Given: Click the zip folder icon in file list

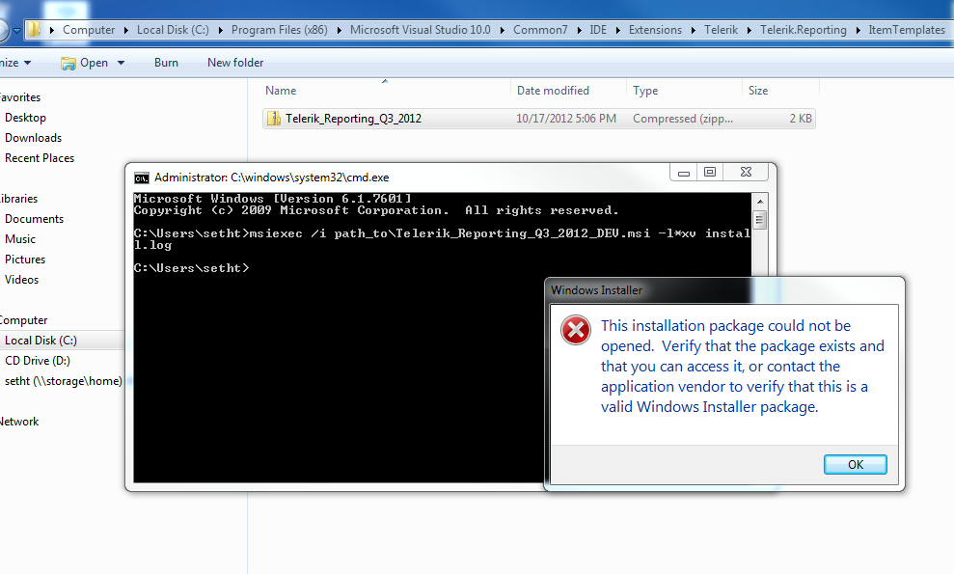Looking at the screenshot, I should (x=274, y=118).
